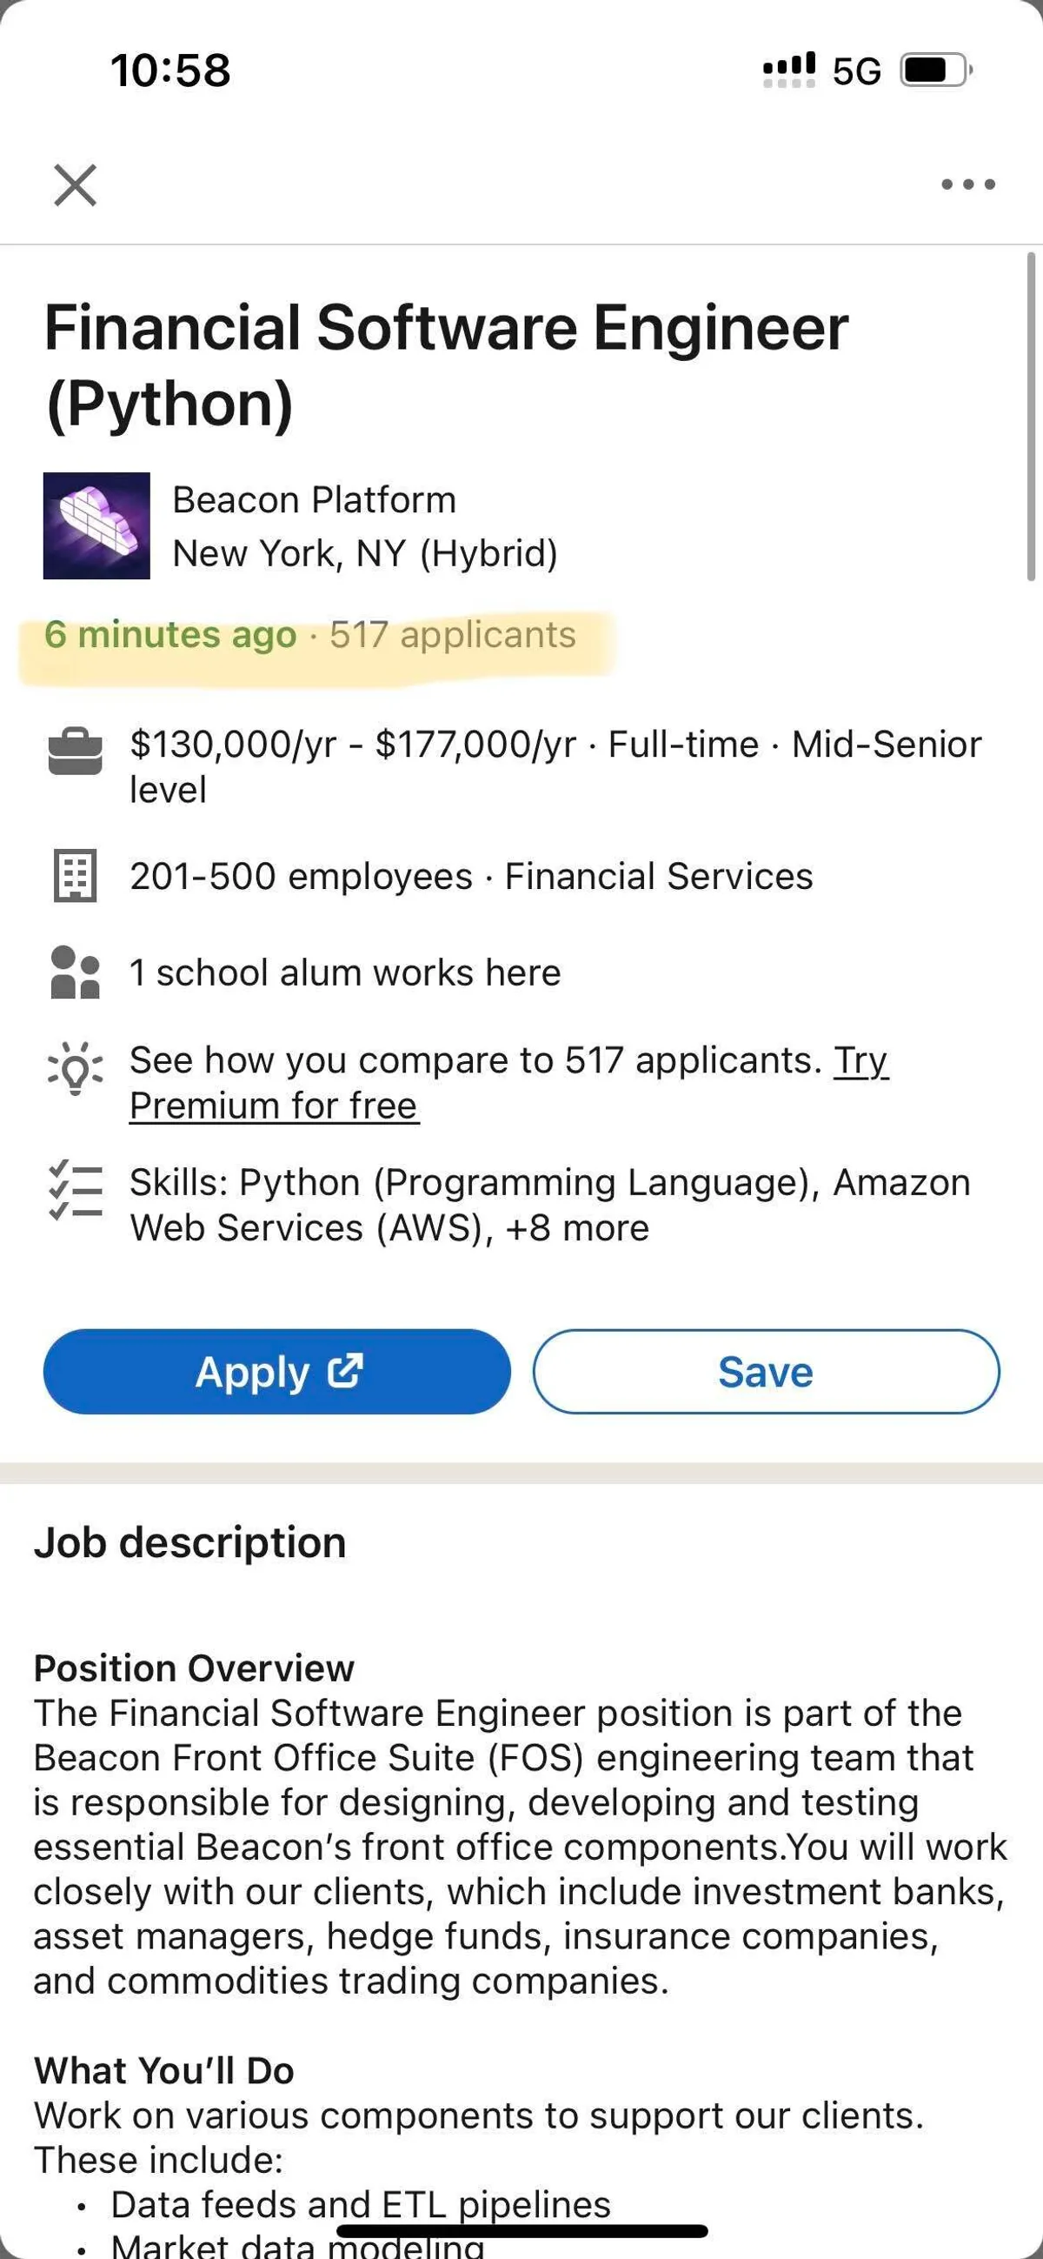Tap the Beacon Platform company name
The height and width of the screenshot is (2259, 1043).
pyautogui.click(x=314, y=500)
